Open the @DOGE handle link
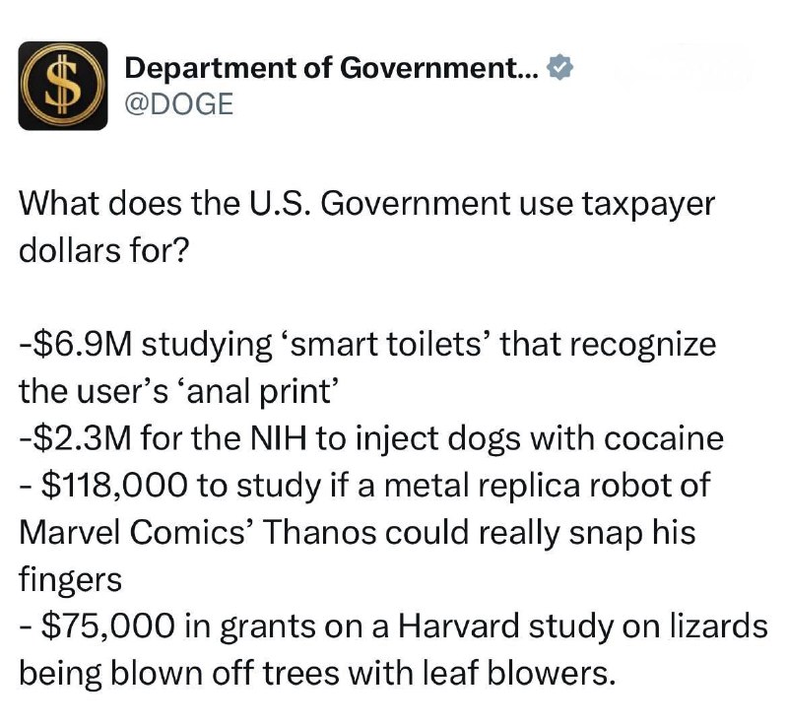 pyautogui.click(x=179, y=104)
